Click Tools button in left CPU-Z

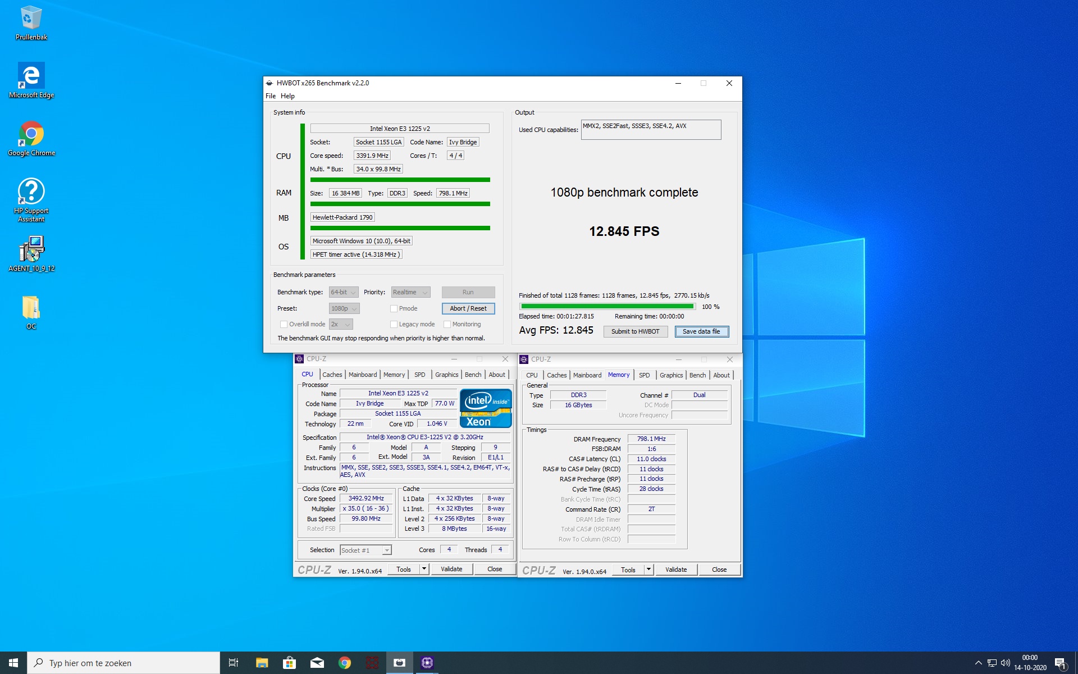[404, 569]
